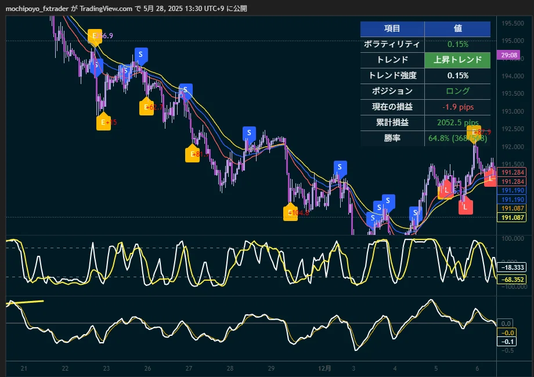The image size is (534, 377).
Task: Select the 値 header cell
Action: 458,28
